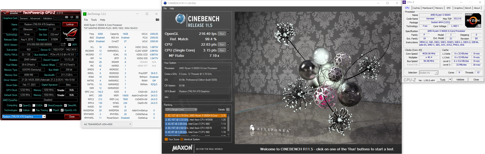Image resolution: width=485 pixels, height=154 pixels.
Task: Switch to the About tab in CPU-Z
Action: (477, 8)
